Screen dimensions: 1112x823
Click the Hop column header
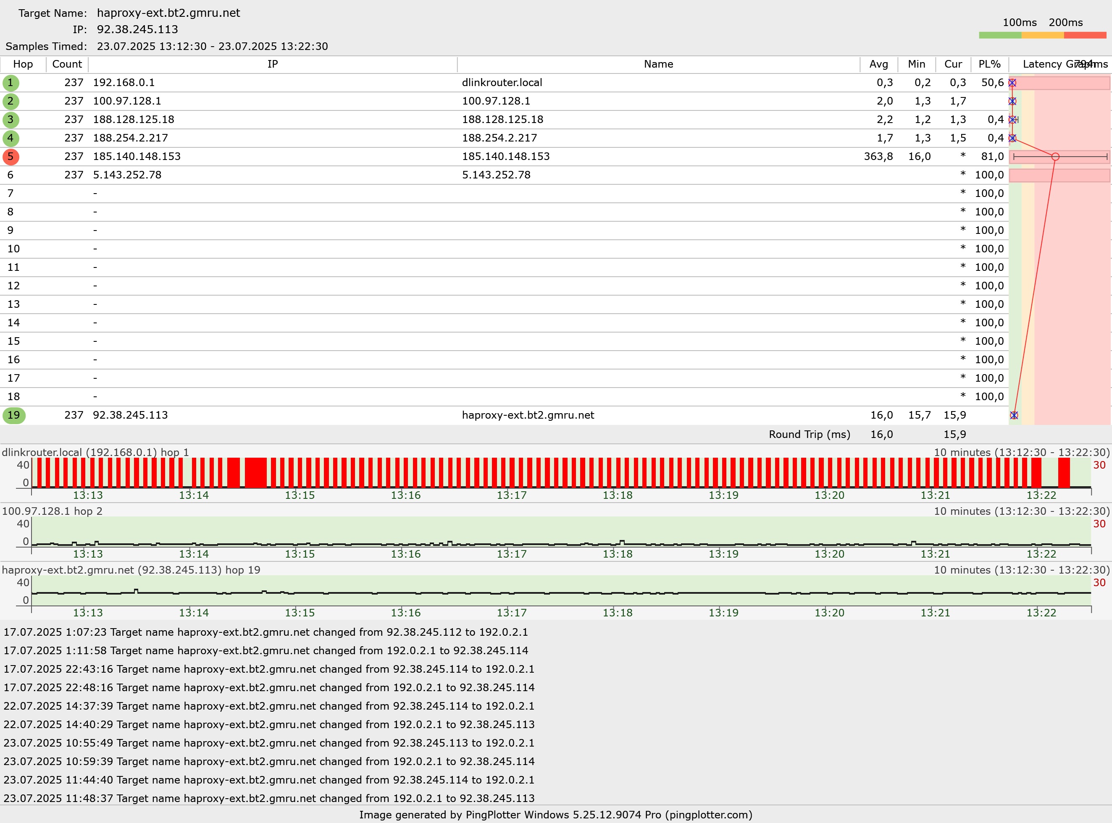[23, 64]
